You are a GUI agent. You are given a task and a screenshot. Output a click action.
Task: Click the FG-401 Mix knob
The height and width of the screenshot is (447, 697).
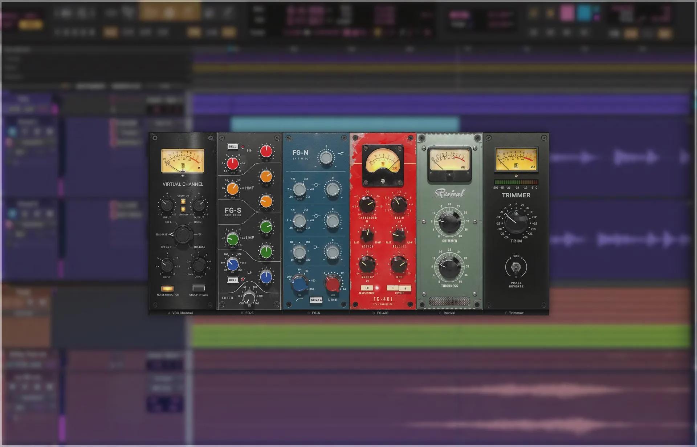399,264
